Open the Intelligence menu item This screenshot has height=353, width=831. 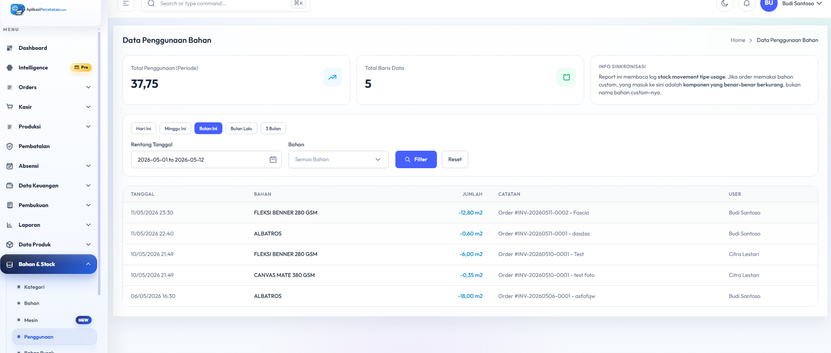49,68
